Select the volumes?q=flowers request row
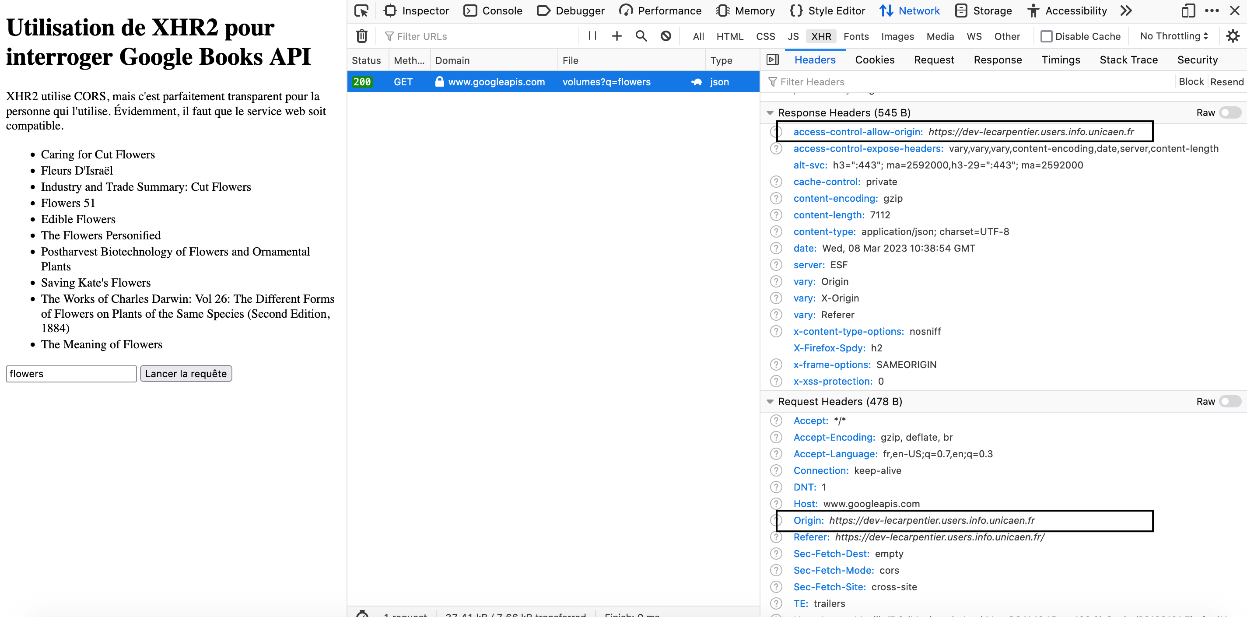This screenshot has height=617, width=1247. [553, 82]
